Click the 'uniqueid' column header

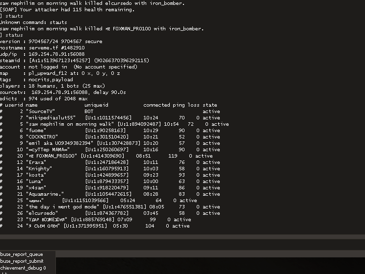click(x=96, y=105)
